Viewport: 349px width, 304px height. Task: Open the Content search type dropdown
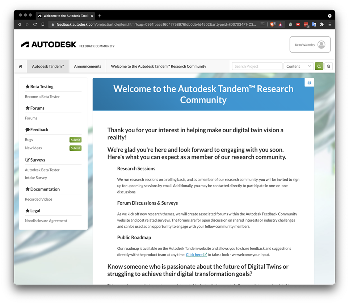coord(298,67)
